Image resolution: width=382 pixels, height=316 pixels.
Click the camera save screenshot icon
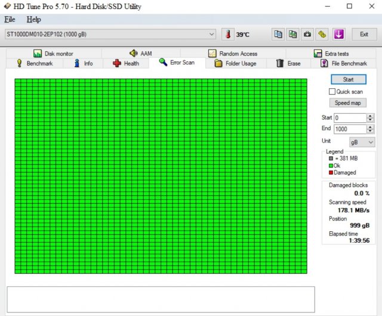click(307, 34)
